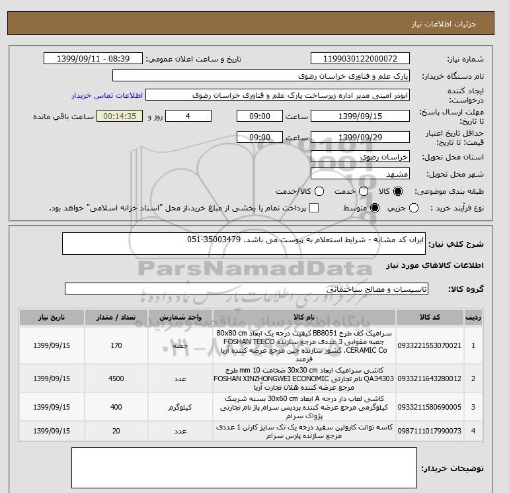Click BB8051 floor ceramic item description
This screenshot has width=509, height=493.
point(304,346)
